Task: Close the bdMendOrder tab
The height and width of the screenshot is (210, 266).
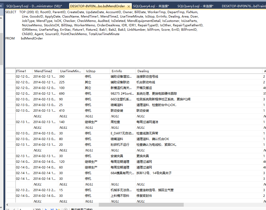Action: click(129, 6)
